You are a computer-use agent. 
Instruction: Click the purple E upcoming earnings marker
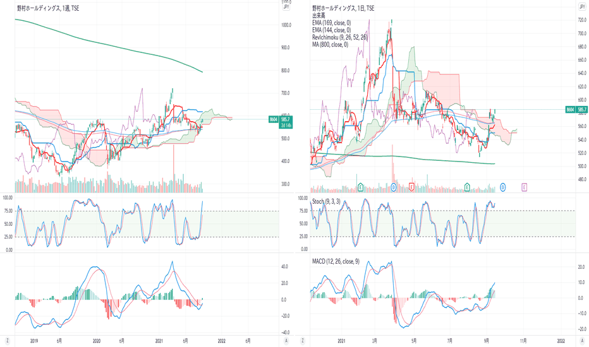524,187
